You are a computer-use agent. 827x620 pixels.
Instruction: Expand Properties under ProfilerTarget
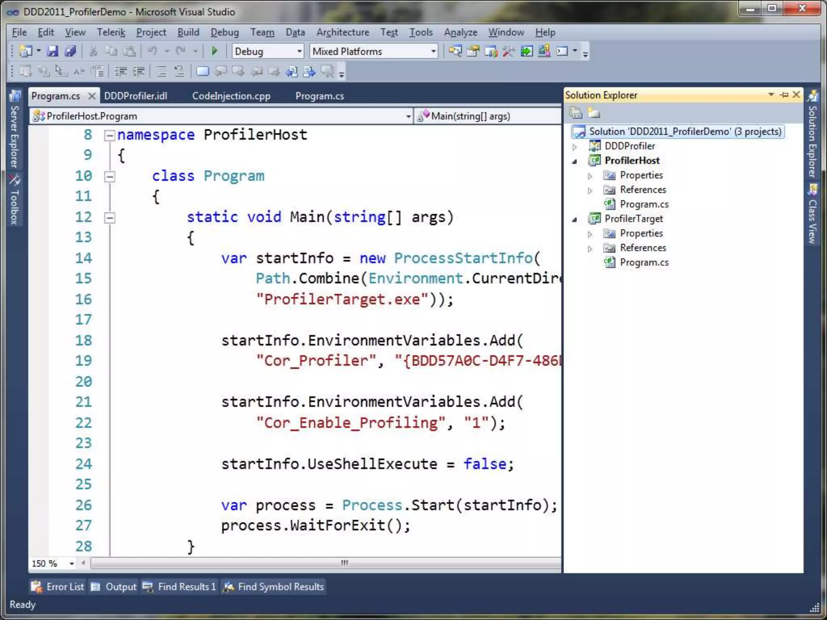pyautogui.click(x=590, y=234)
